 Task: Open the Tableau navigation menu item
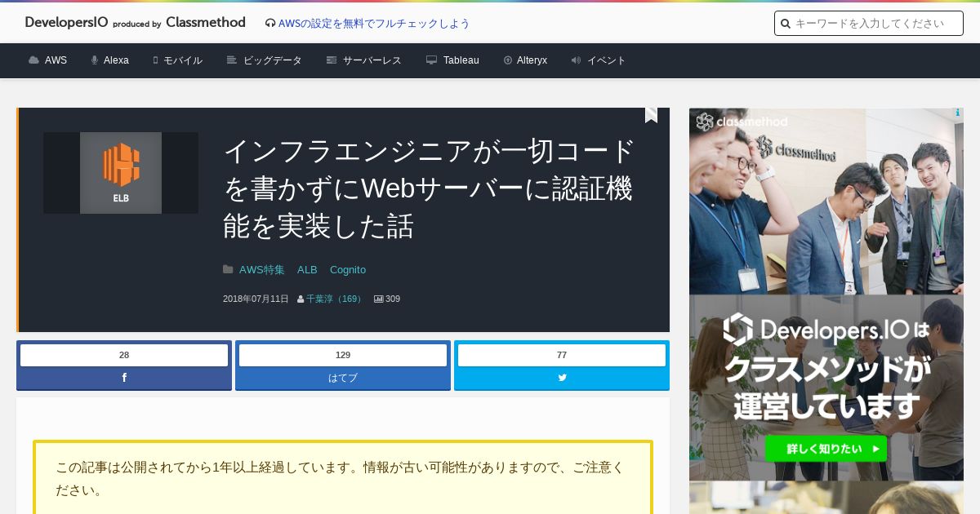(461, 60)
